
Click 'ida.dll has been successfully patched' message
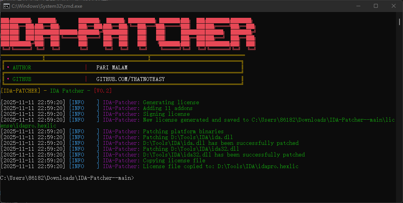click(x=221, y=143)
